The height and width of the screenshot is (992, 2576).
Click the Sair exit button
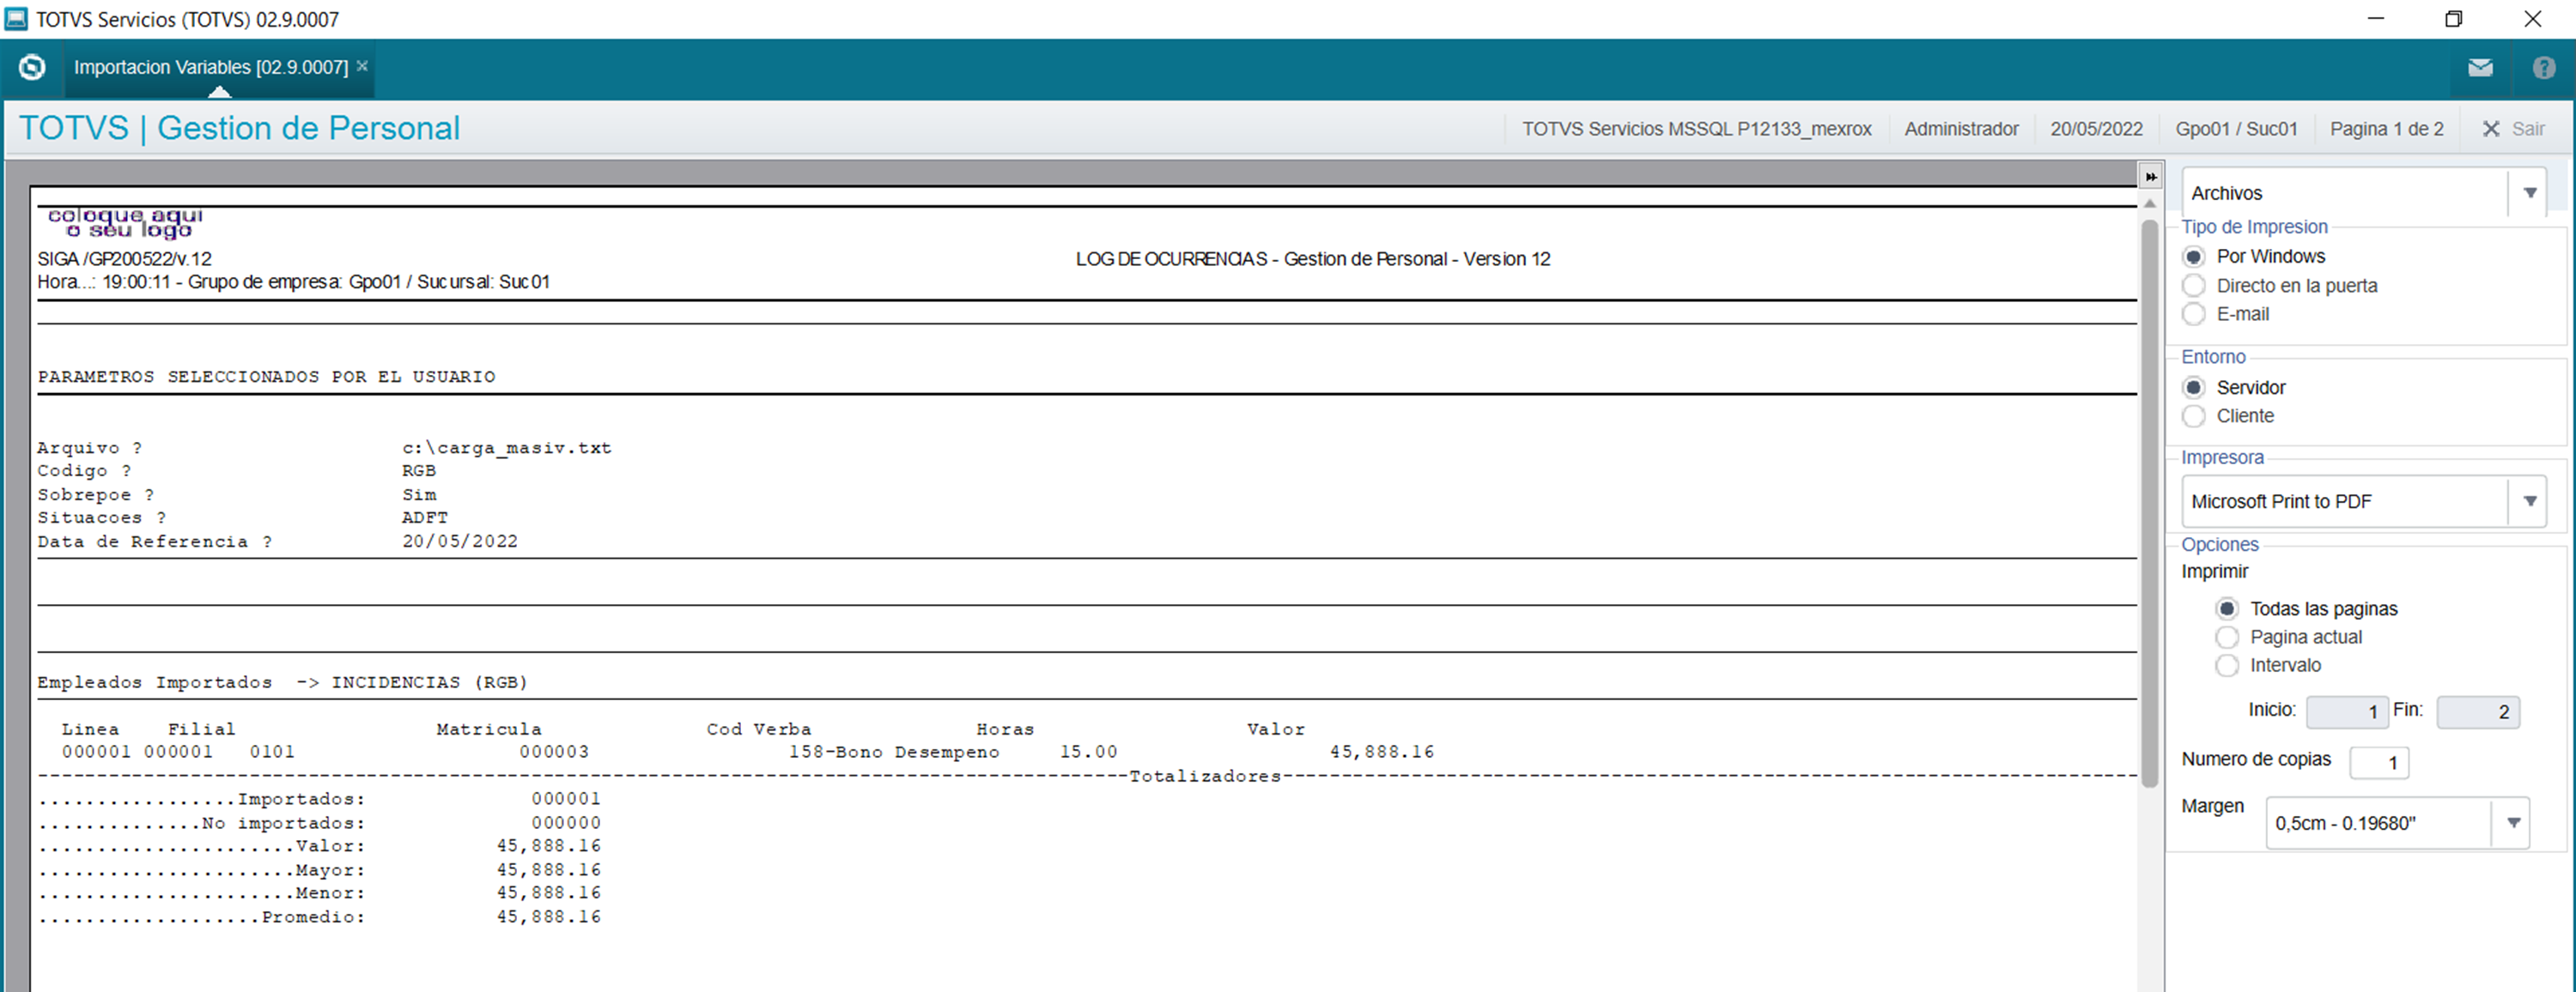tap(2514, 129)
